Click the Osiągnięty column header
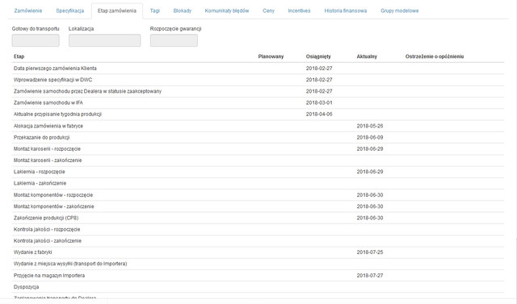The width and height of the screenshot is (517, 304). click(x=318, y=56)
